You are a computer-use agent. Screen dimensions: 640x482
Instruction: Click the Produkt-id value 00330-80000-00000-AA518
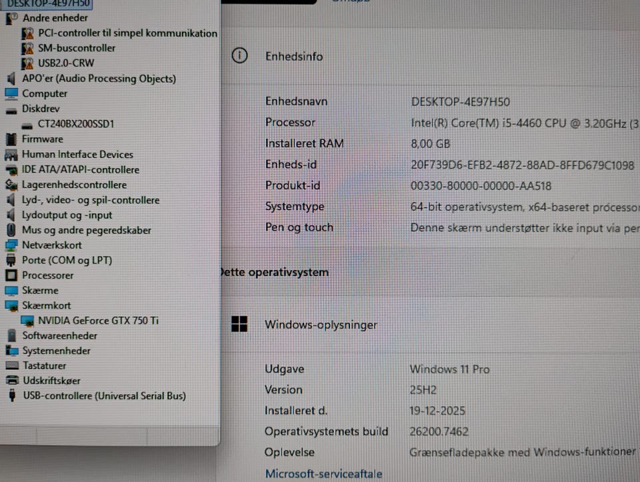[481, 186]
